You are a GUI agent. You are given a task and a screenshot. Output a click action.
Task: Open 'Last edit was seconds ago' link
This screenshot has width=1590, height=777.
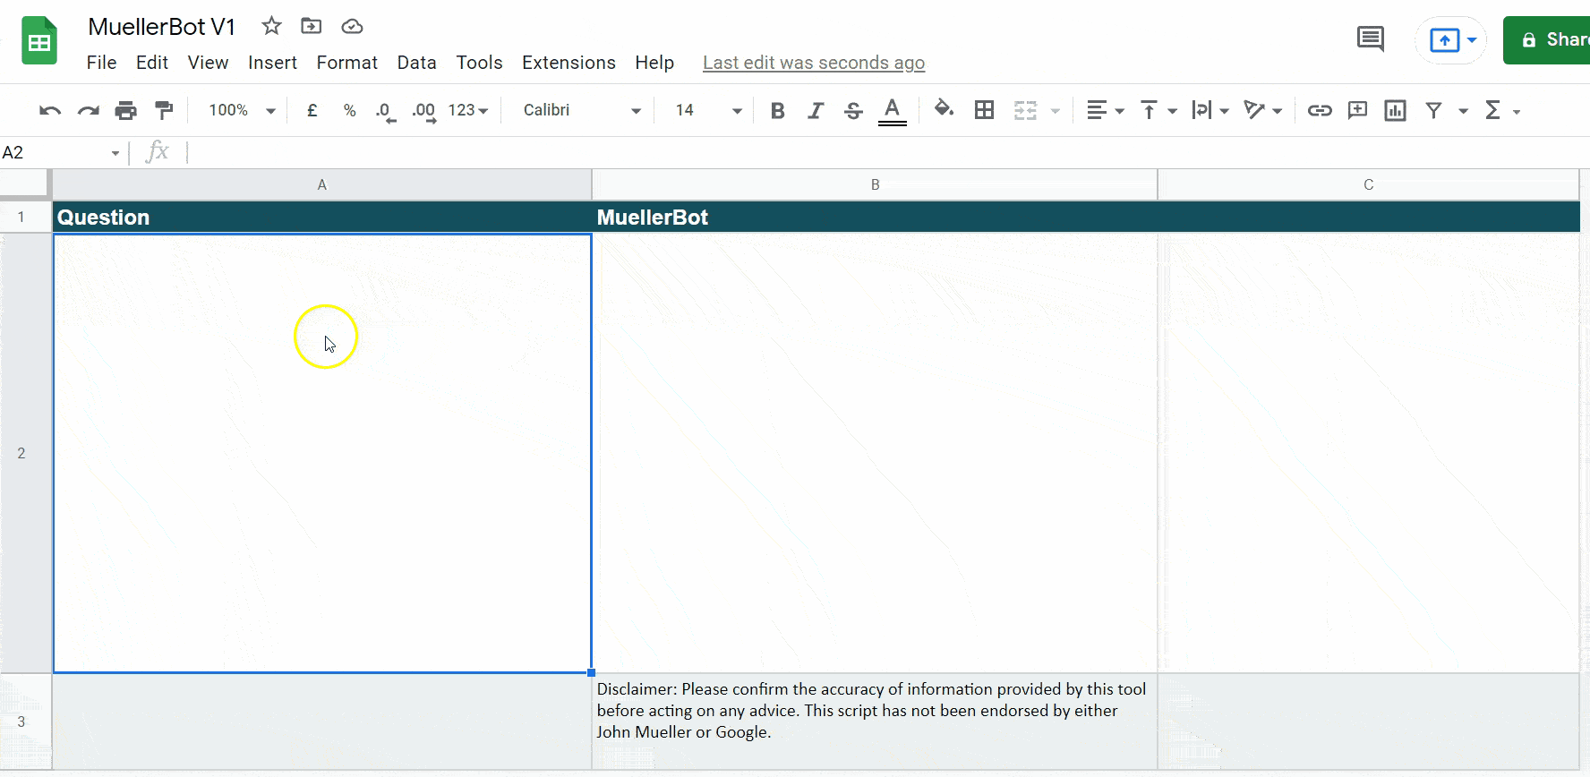click(x=813, y=63)
